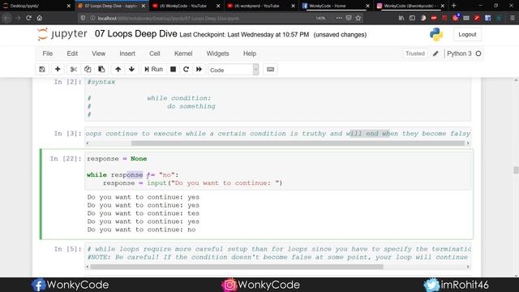Cut selected cells with scissors icon
This screenshot has height=292, width=519.
[x=73, y=69]
